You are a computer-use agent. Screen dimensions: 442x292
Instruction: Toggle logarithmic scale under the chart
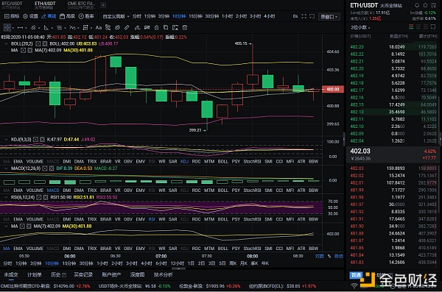pos(319,256)
